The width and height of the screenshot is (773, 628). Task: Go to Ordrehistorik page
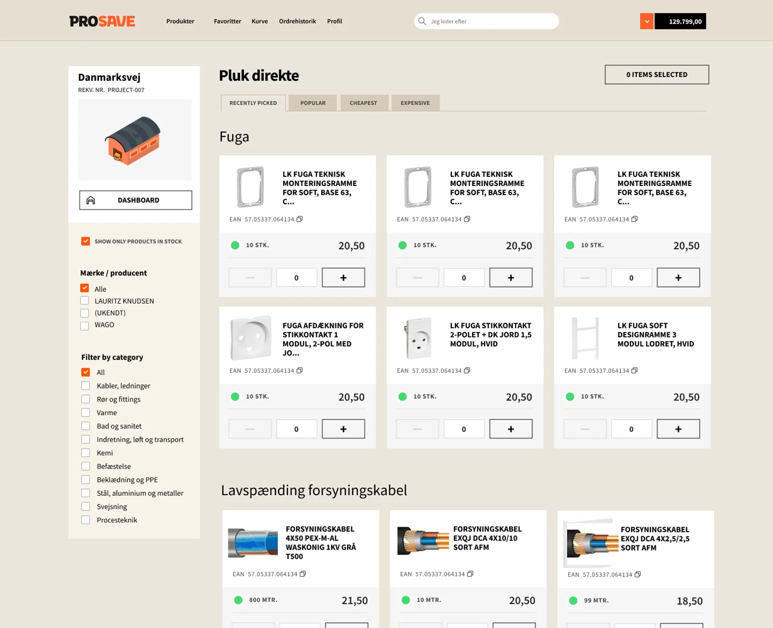point(298,21)
